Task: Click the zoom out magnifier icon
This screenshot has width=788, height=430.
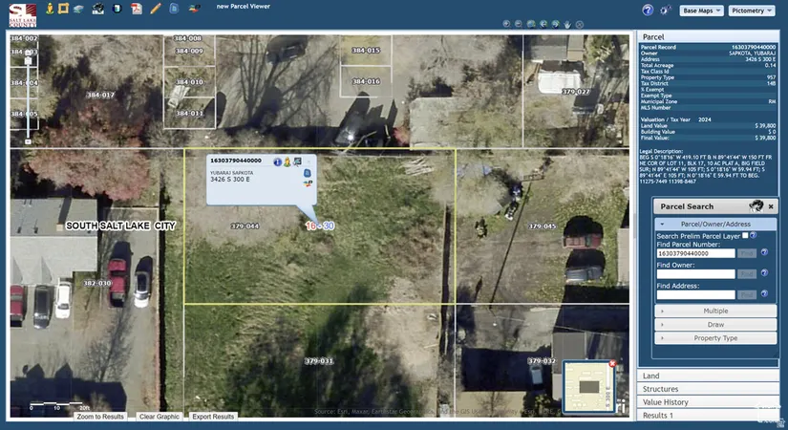Action: pyautogui.click(x=519, y=24)
